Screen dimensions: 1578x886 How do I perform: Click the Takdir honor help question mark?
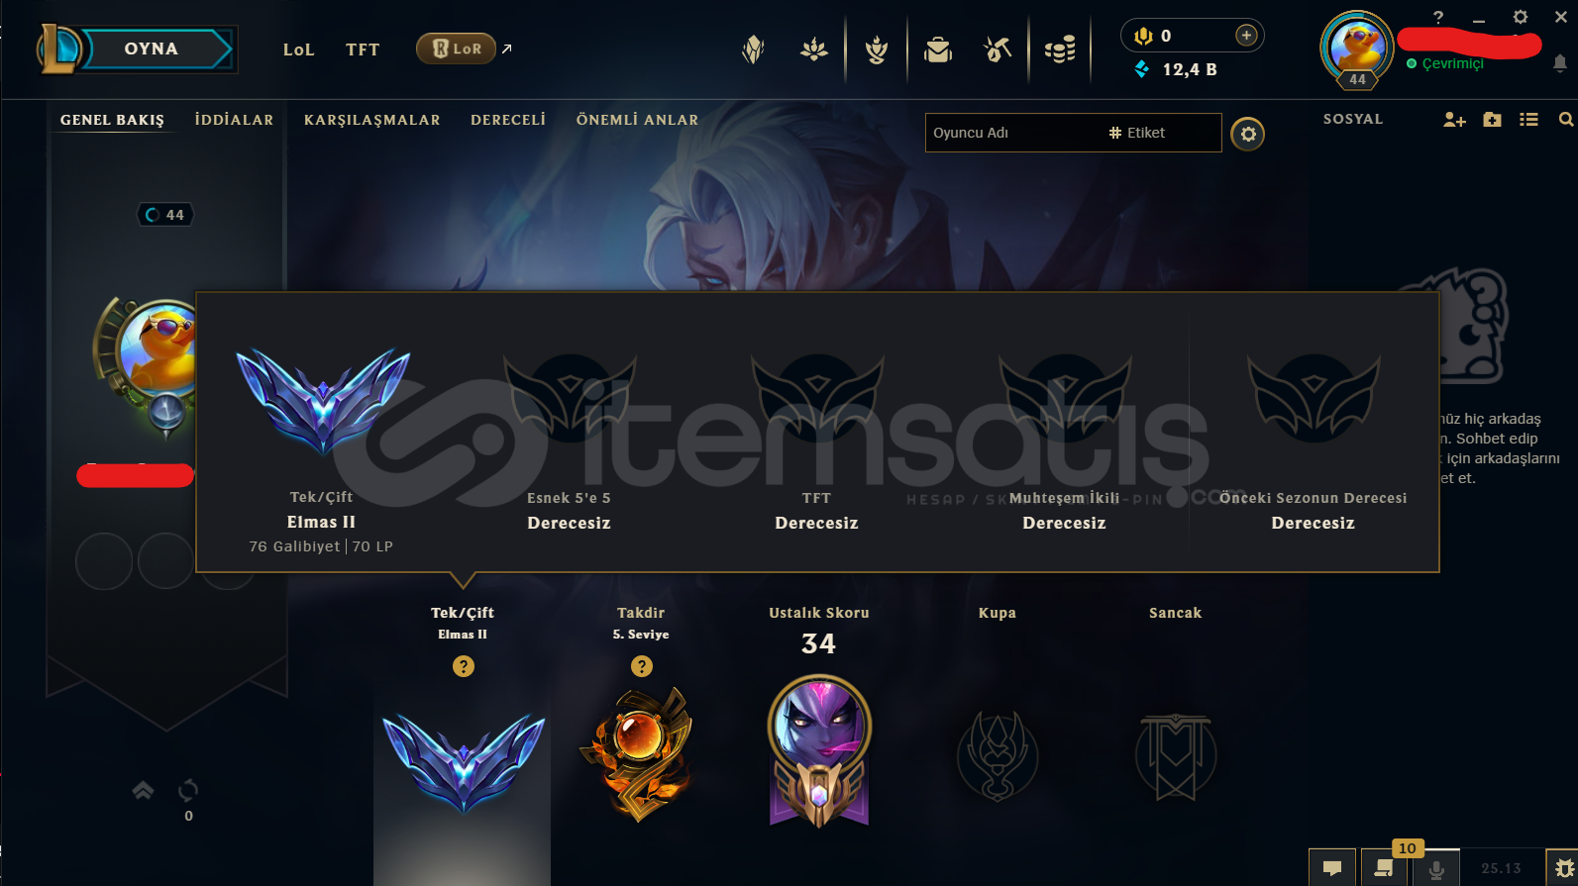(642, 666)
